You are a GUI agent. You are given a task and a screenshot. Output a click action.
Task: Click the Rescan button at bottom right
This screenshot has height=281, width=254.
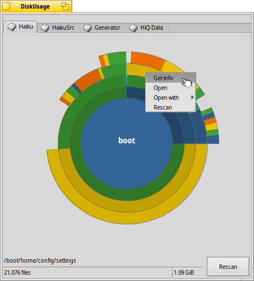pos(228,267)
